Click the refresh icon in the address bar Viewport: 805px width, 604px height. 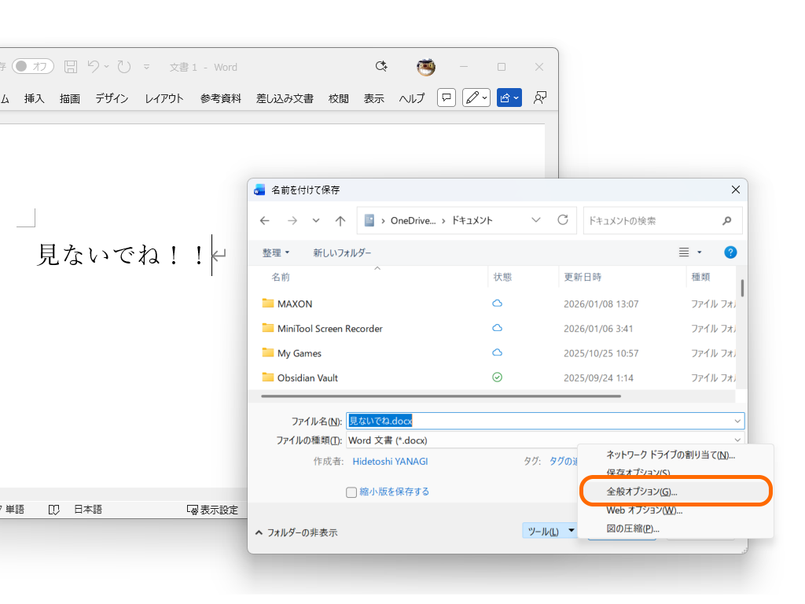pyautogui.click(x=562, y=220)
